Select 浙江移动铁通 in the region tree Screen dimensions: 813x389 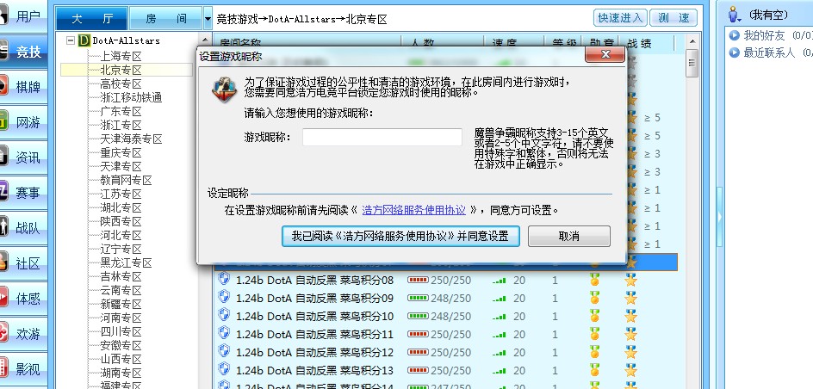pos(131,97)
